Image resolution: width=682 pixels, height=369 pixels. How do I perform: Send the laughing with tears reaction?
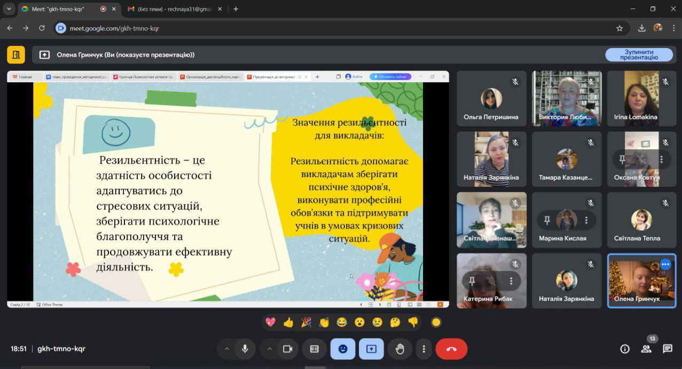(342, 322)
